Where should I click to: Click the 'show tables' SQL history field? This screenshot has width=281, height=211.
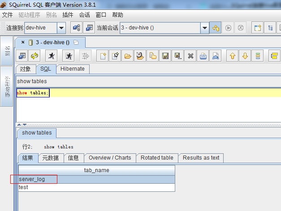point(148,81)
